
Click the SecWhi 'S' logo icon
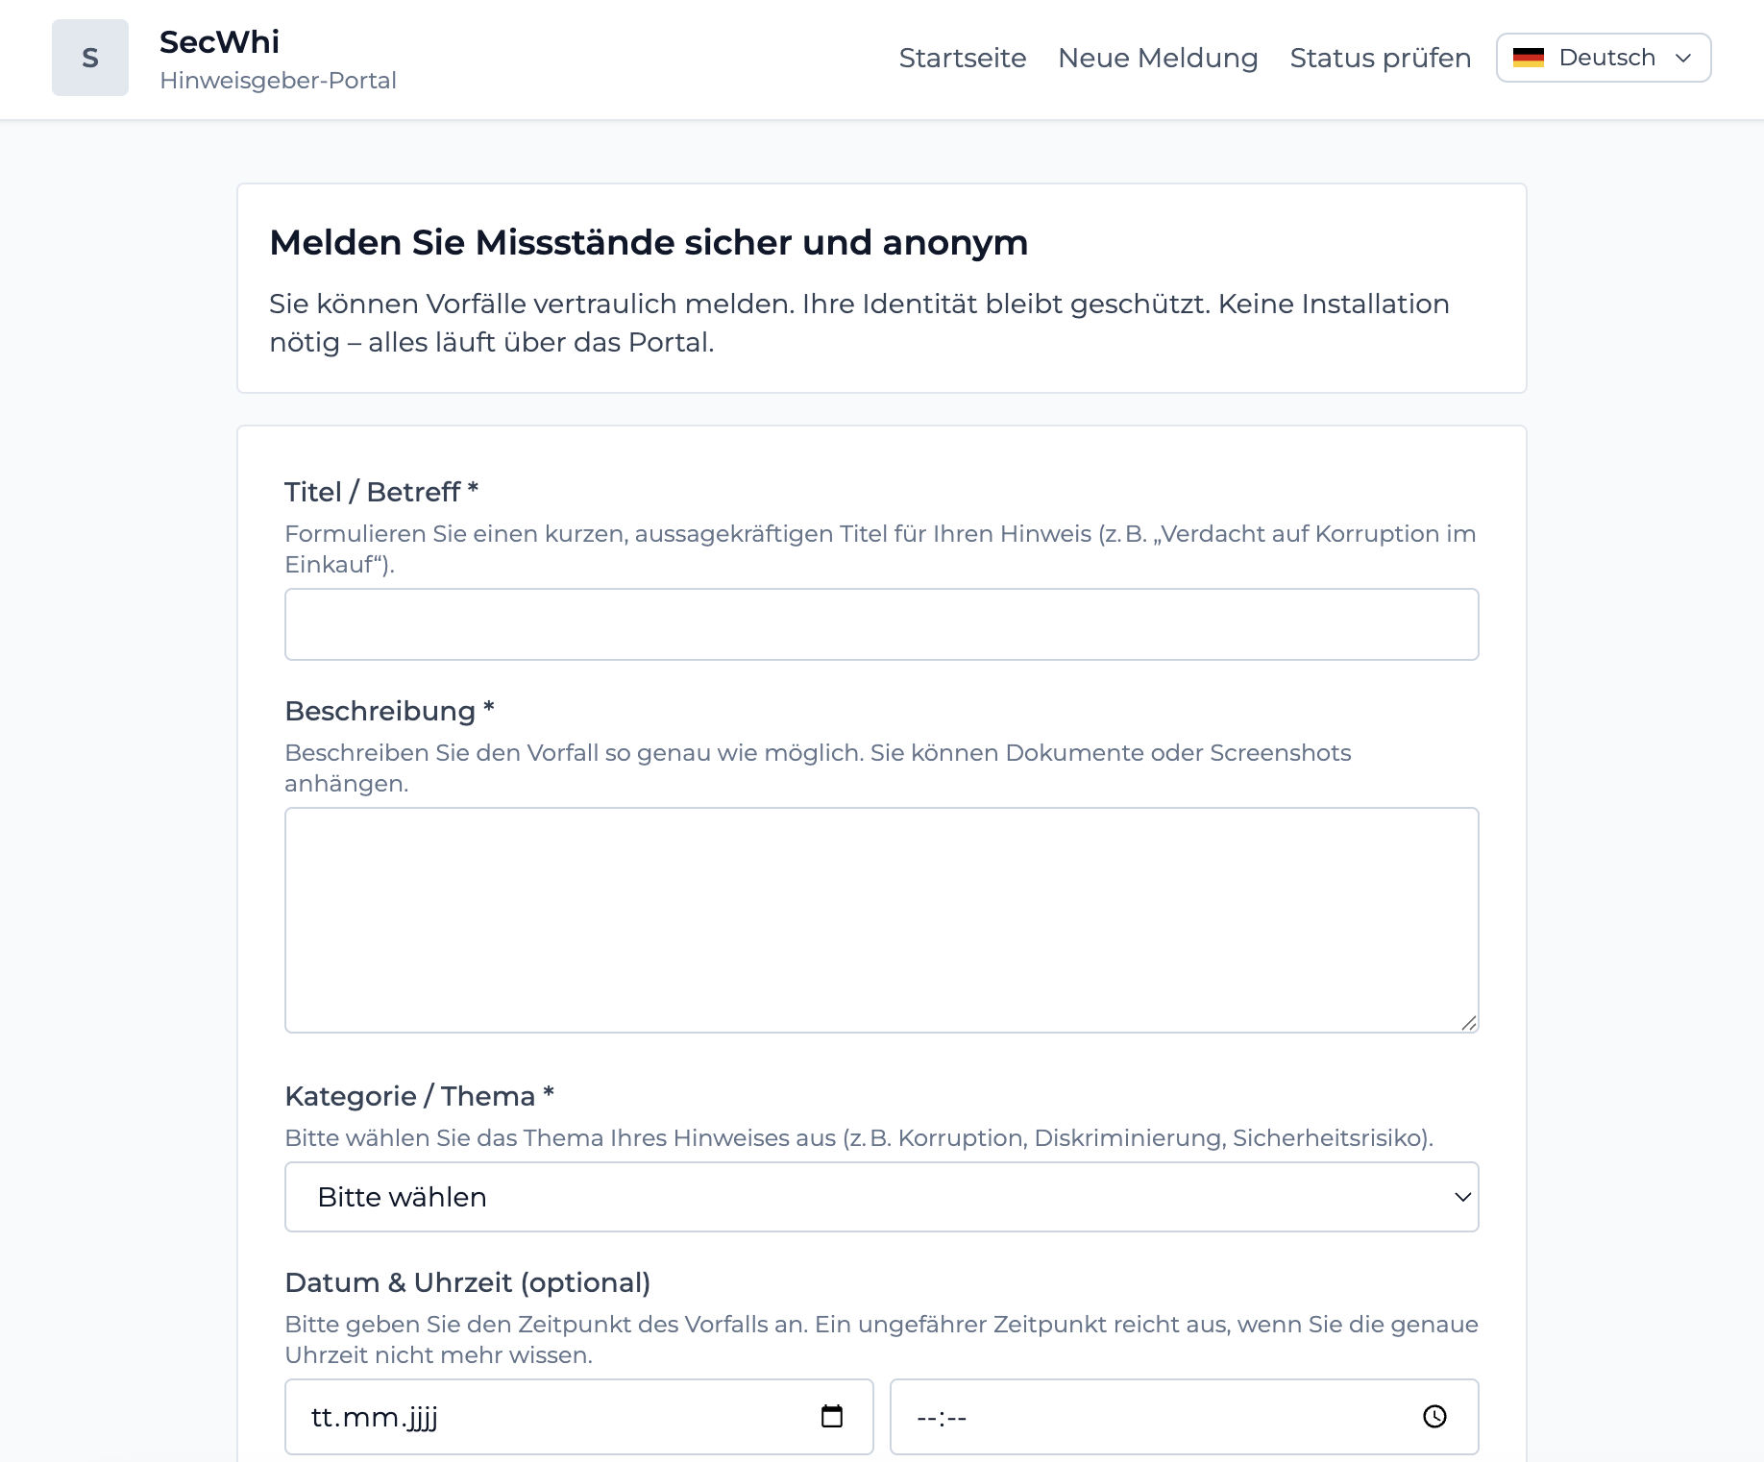tap(90, 58)
